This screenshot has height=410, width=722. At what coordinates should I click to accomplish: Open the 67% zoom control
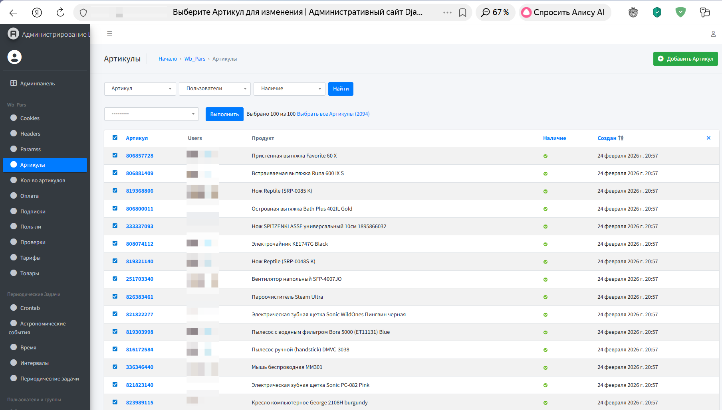495,12
